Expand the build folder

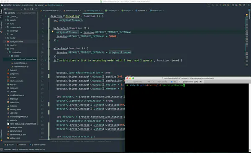(x=6, y=24)
